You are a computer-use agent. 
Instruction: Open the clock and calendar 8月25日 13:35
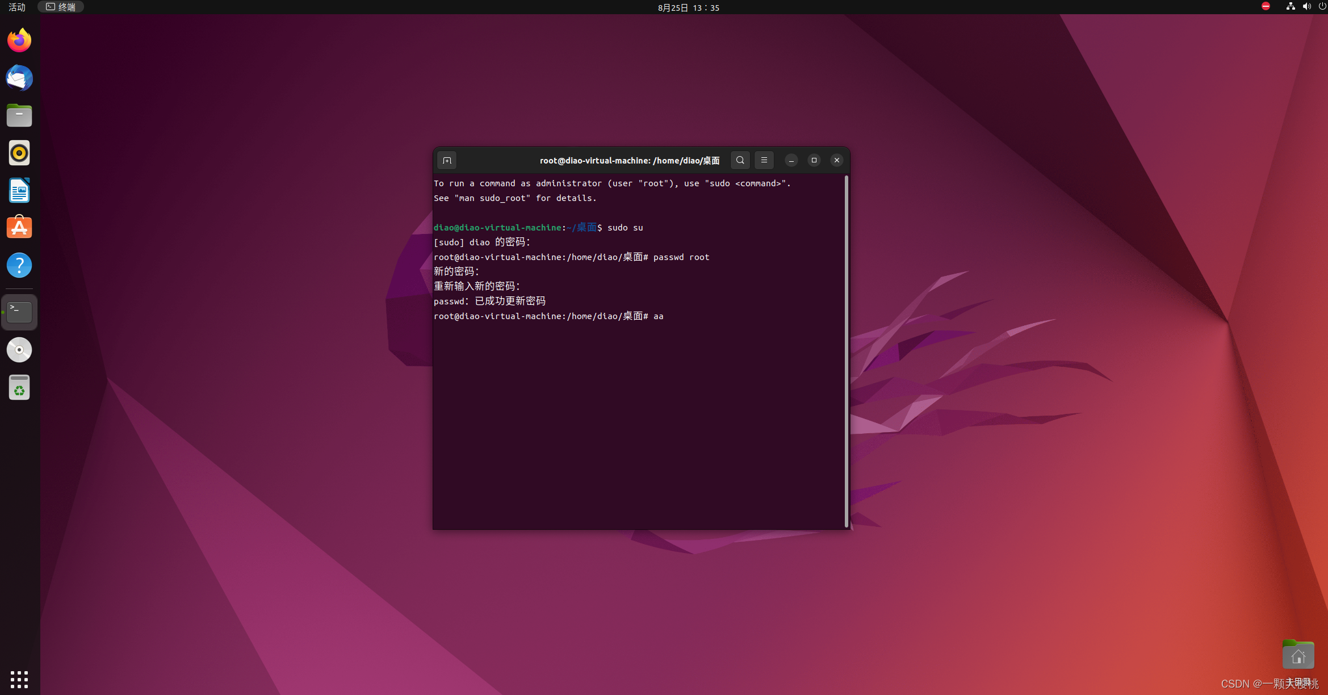[x=689, y=7]
